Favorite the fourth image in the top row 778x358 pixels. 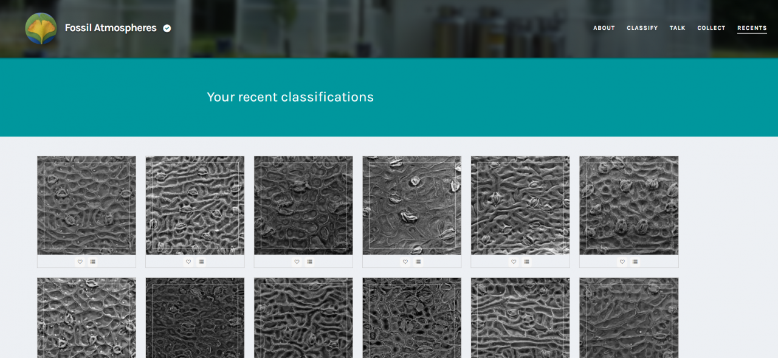tap(405, 261)
